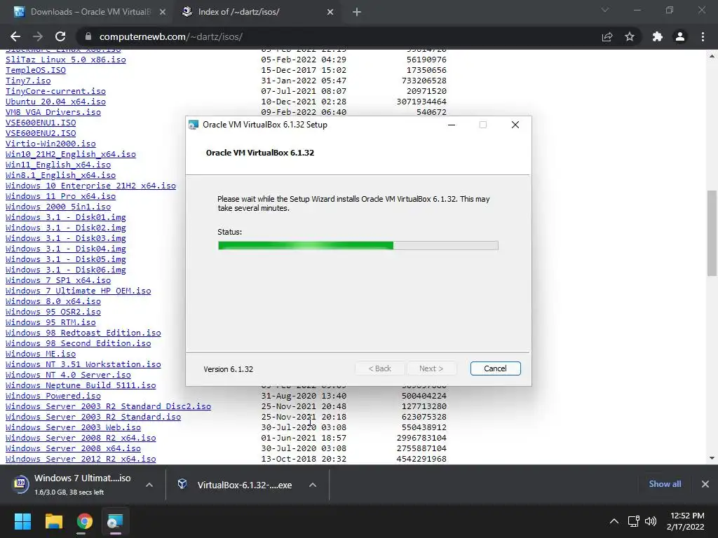Open File Explorer from taskbar

[53, 521]
